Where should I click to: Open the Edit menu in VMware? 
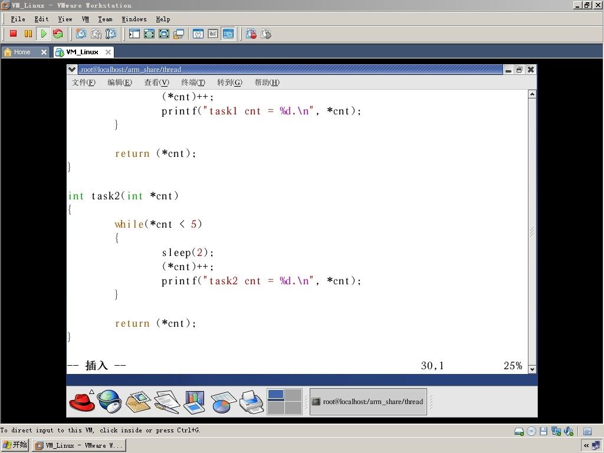coord(41,19)
